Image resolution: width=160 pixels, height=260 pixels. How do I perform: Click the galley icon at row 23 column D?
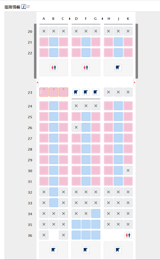(76, 92)
